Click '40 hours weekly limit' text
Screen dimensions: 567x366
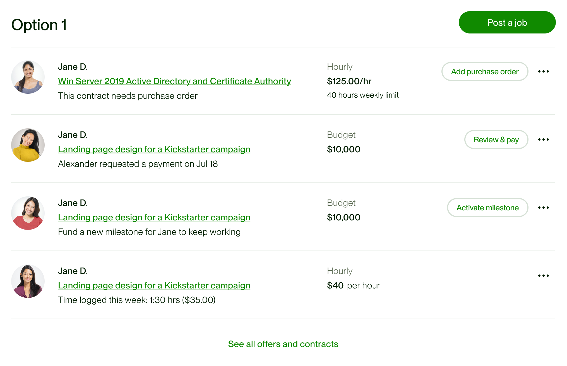click(x=363, y=95)
